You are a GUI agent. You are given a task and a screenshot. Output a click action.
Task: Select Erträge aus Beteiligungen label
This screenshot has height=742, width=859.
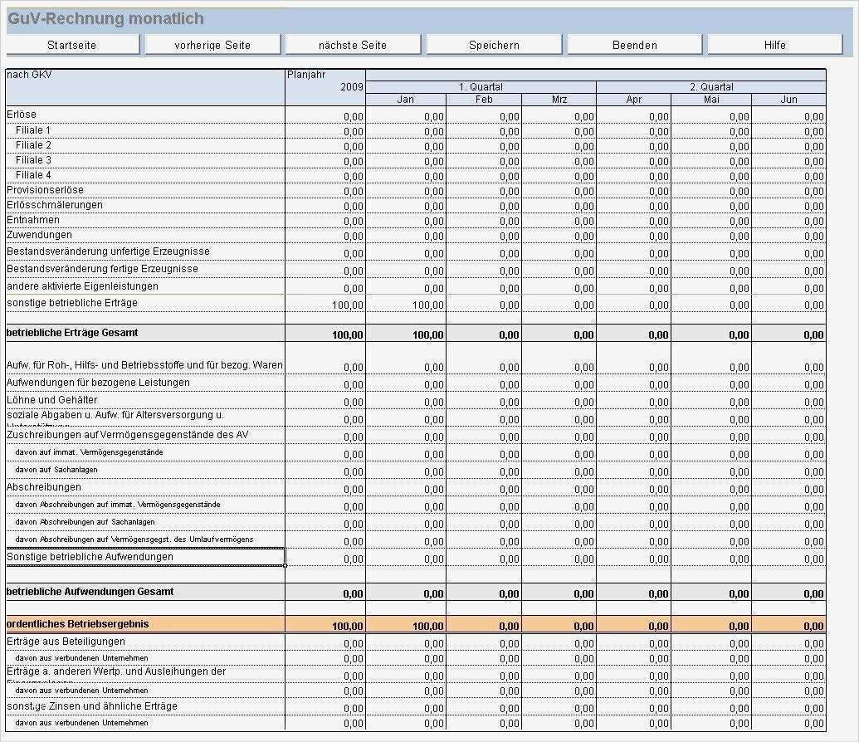[x=66, y=642]
